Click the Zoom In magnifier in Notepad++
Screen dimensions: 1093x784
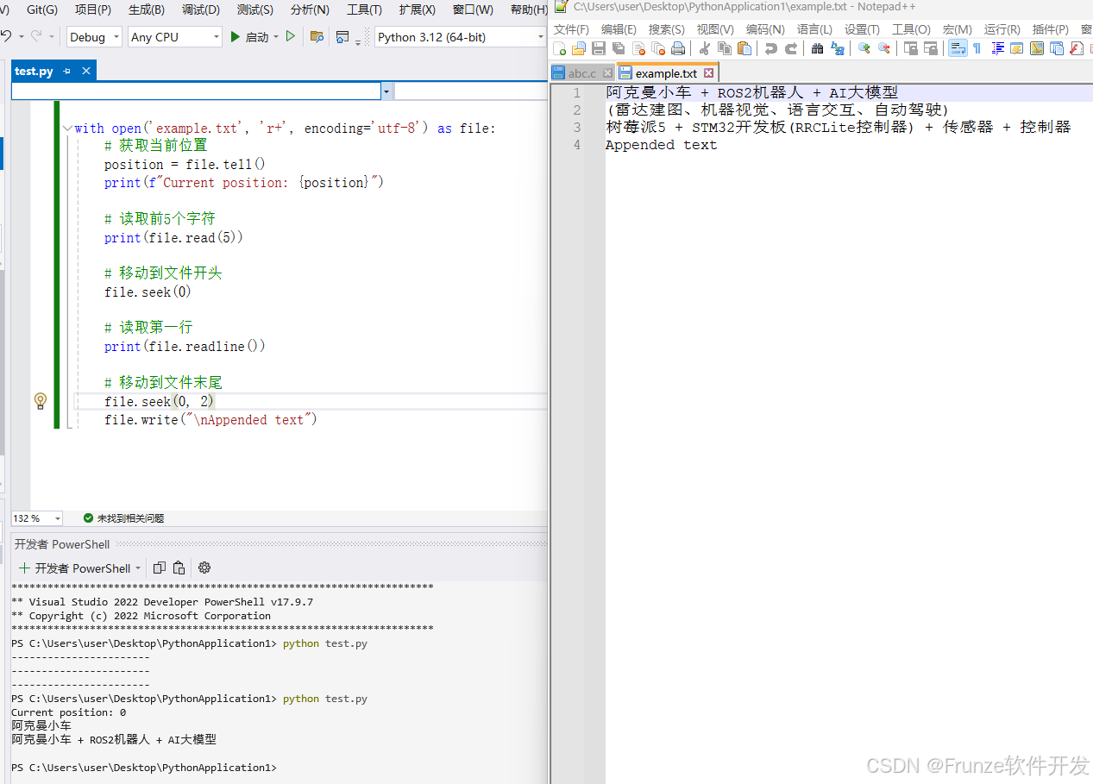[x=864, y=48]
